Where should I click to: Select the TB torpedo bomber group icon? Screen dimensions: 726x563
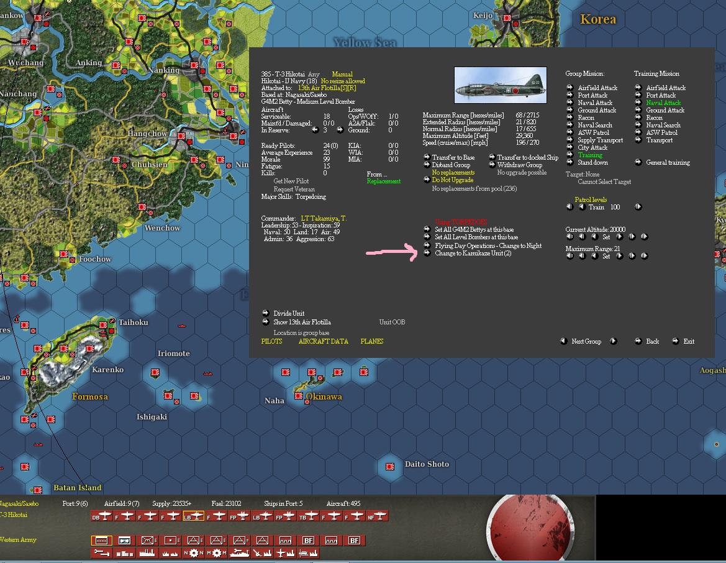point(309,516)
